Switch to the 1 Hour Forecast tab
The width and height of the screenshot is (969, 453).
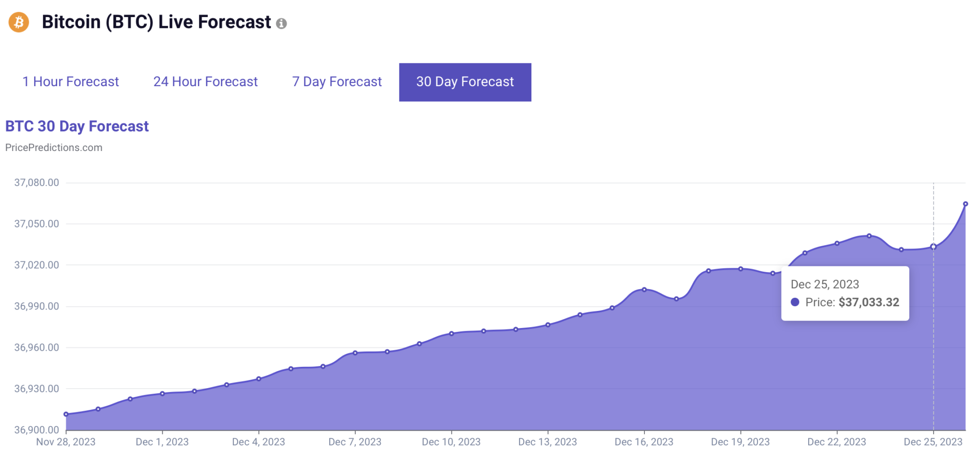tap(70, 82)
